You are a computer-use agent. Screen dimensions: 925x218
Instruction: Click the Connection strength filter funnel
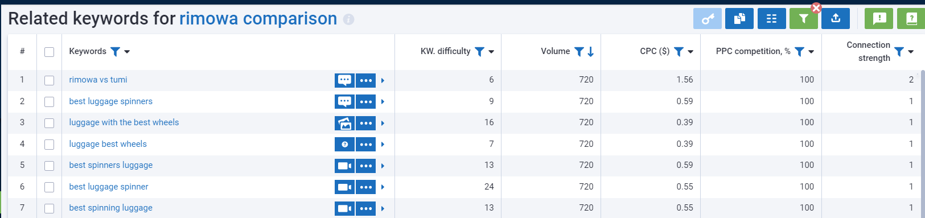pos(899,52)
